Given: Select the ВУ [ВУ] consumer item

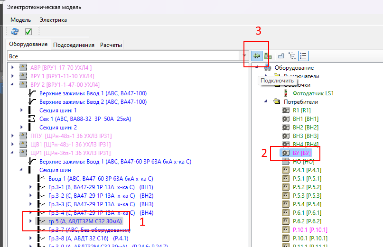Looking at the screenshot, I should (302, 153).
